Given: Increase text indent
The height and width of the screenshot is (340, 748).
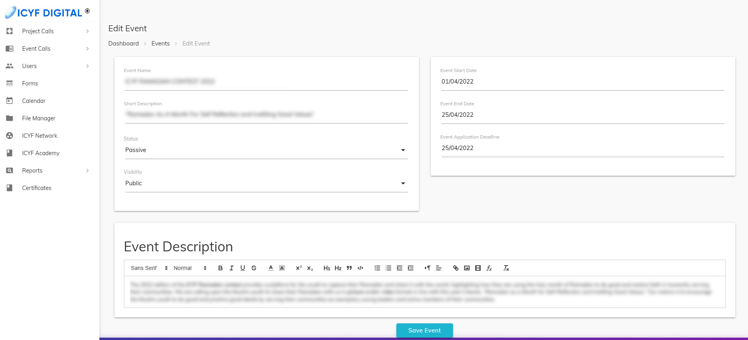Looking at the screenshot, I should coord(411,268).
